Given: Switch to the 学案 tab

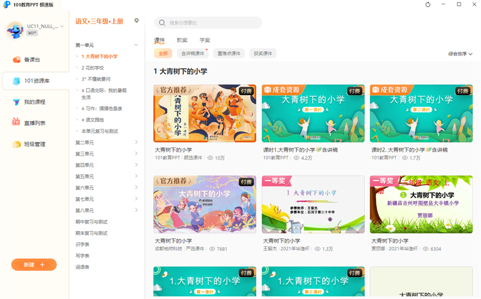Looking at the screenshot, I should click(x=204, y=40).
